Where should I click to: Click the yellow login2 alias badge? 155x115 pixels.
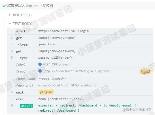point(145,72)
